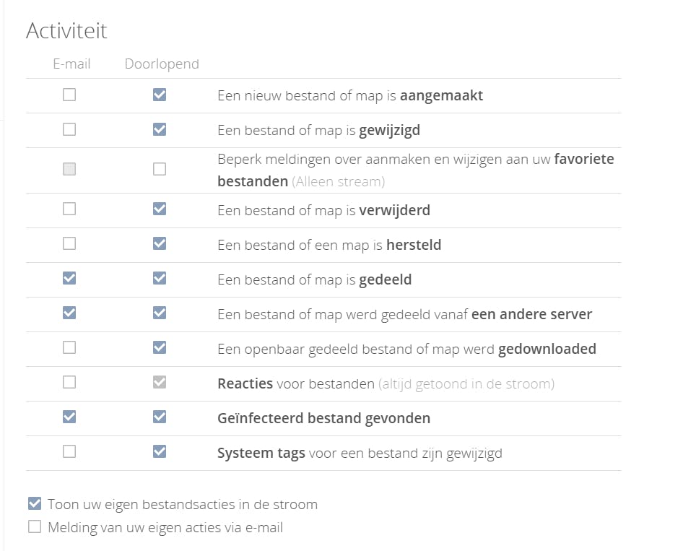
Task: Enable e-mail for file 'verwijderd'
Action: coord(69,209)
